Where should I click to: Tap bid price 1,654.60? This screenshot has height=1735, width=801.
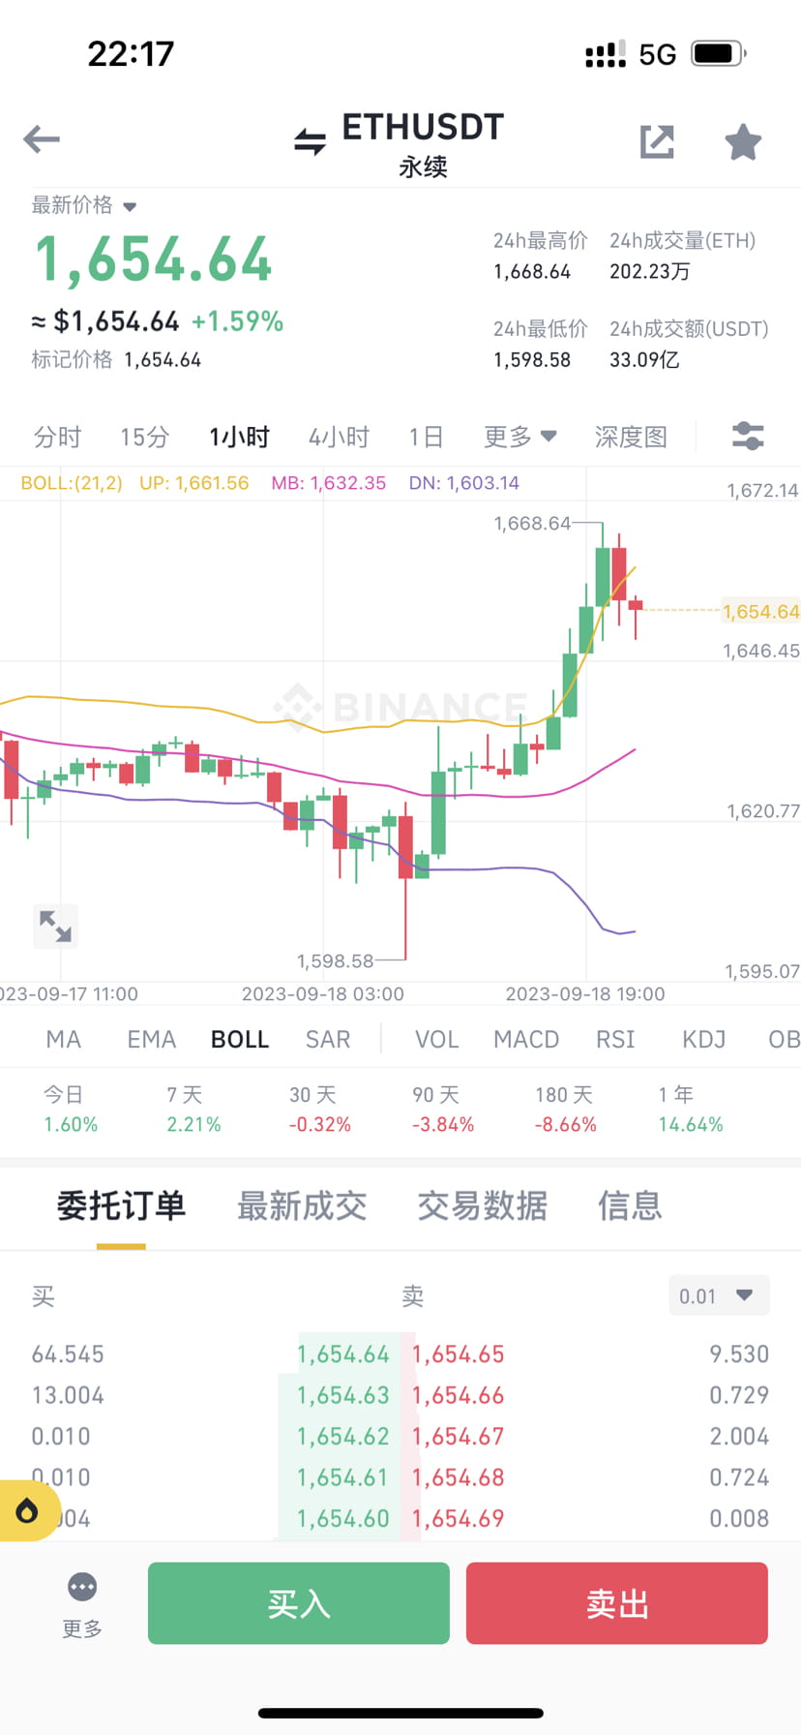click(343, 1519)
